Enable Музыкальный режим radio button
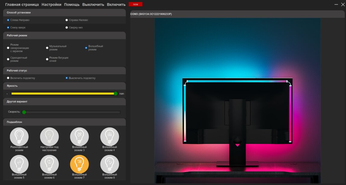This screenshot has width=346, height=185. 47,48
